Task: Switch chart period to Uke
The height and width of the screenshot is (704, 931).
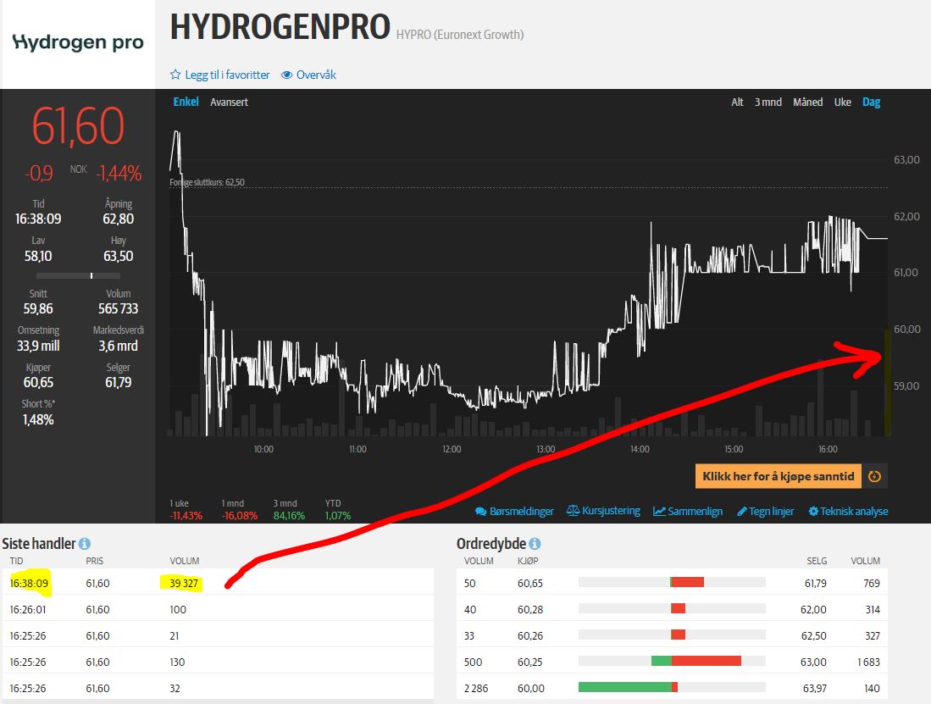Action: pos(842,102)
